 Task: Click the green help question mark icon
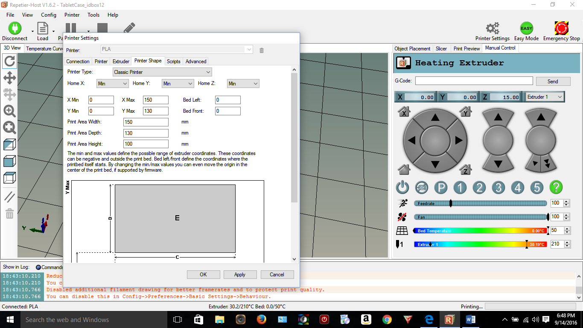(x=556, y=187)
